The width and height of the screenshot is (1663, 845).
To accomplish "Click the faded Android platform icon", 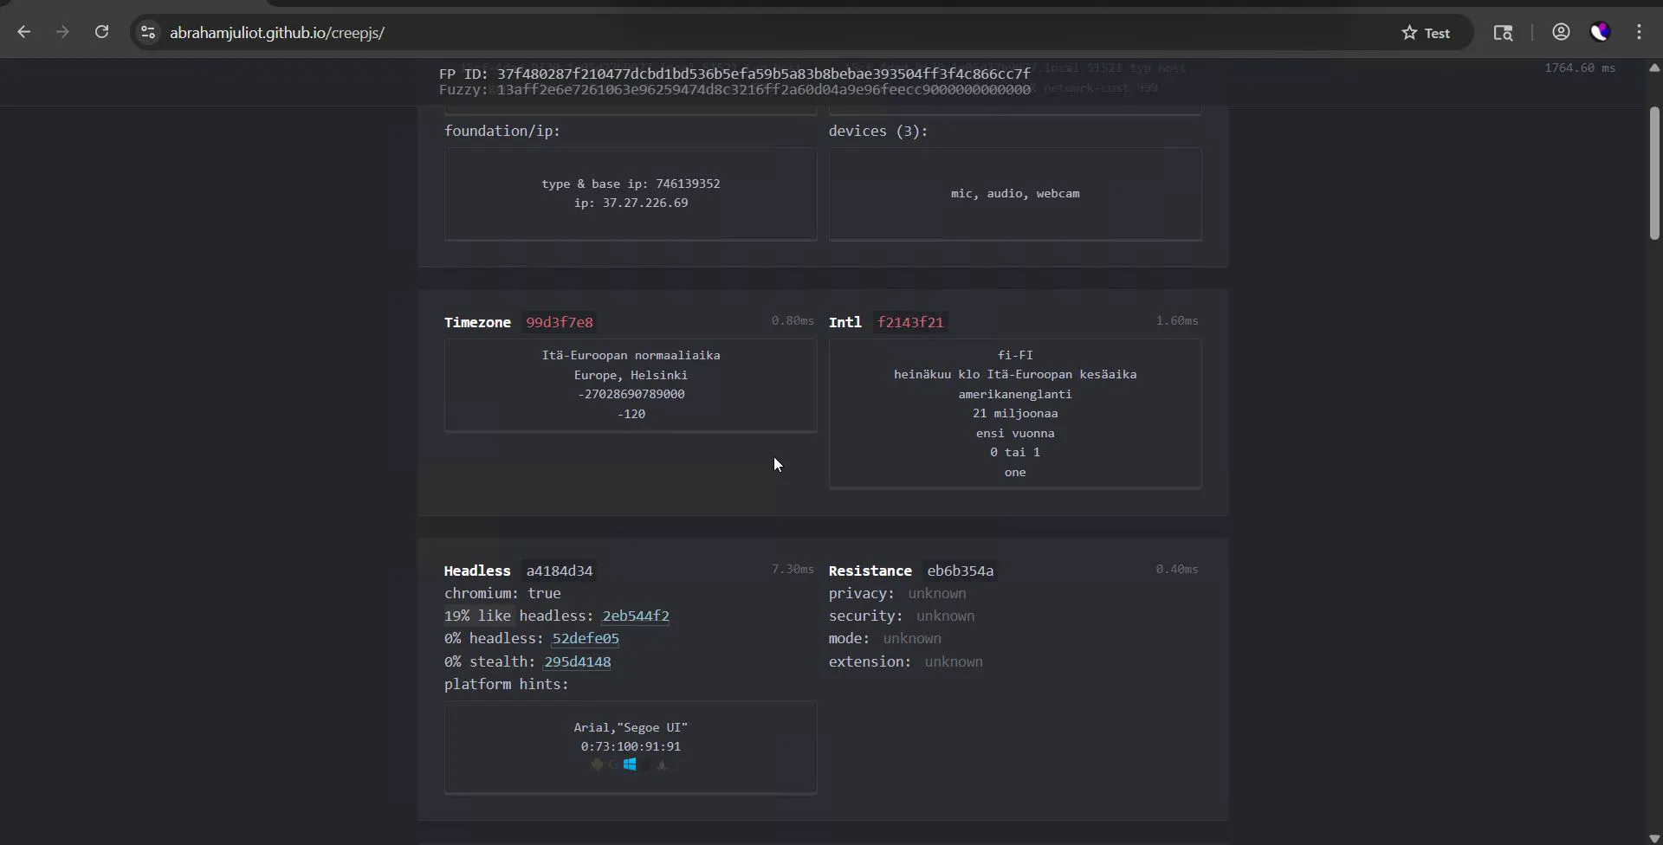I will (x=597, y=764).
